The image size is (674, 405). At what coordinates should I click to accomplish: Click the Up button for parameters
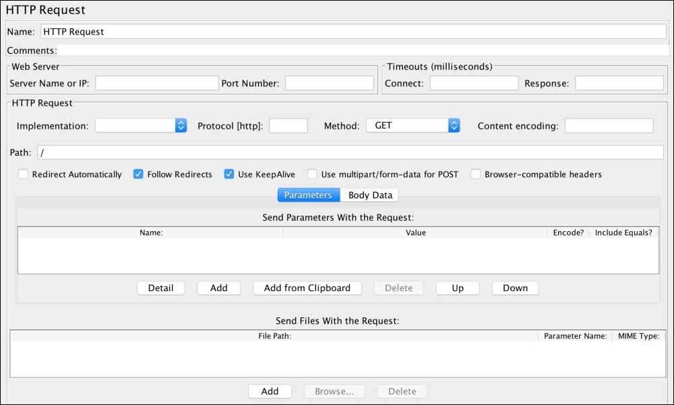pos(457,288)
